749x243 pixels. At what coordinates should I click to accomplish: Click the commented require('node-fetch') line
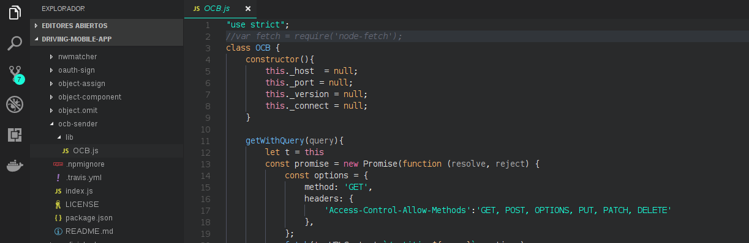click(x=314, y=36)
